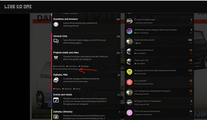Open the Daihatsu Directory category
Image resolution: width=207 pixels, height=120 pixels.
click(x=63, y=112)
